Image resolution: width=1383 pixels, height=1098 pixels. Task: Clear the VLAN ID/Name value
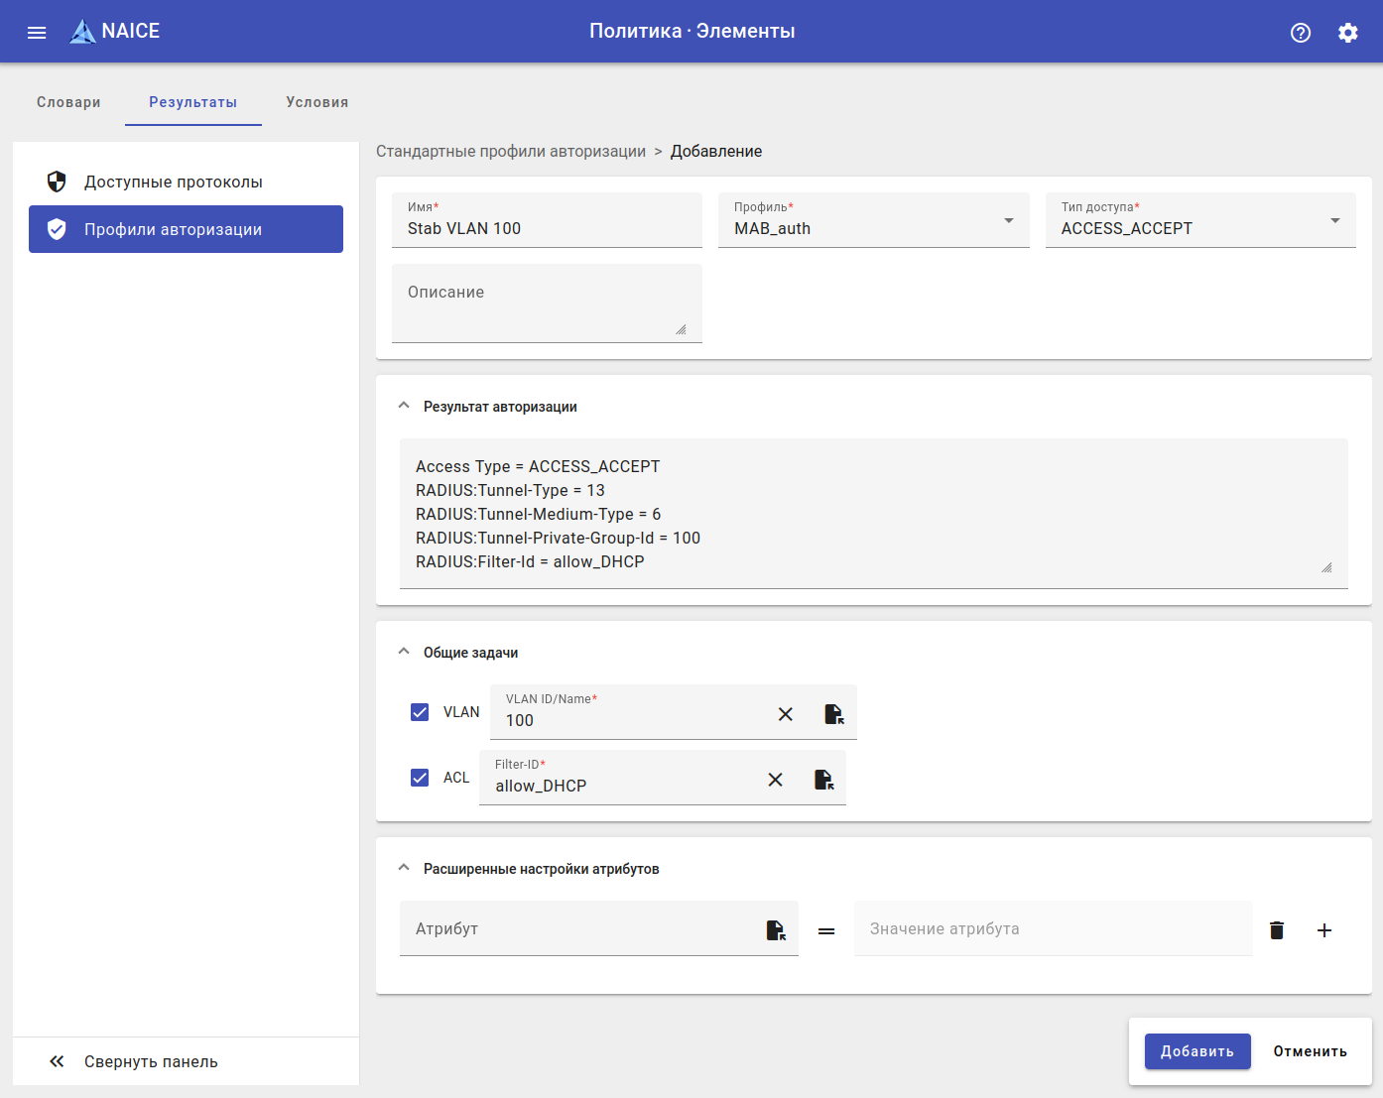pyautogui.click(x=785, y=714)
